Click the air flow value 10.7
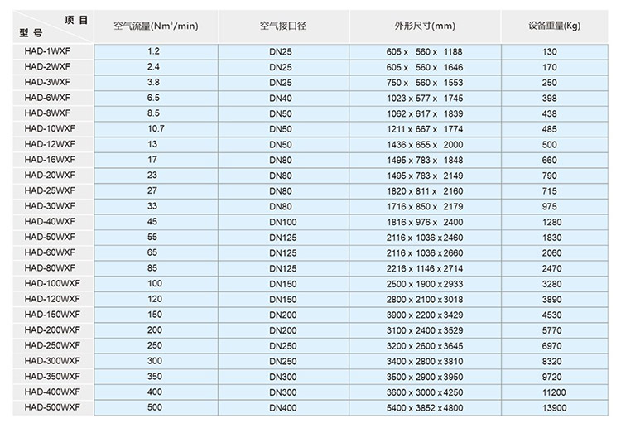Image resolution: width=621 pixels, height=428 pixels. click(155, 128)
